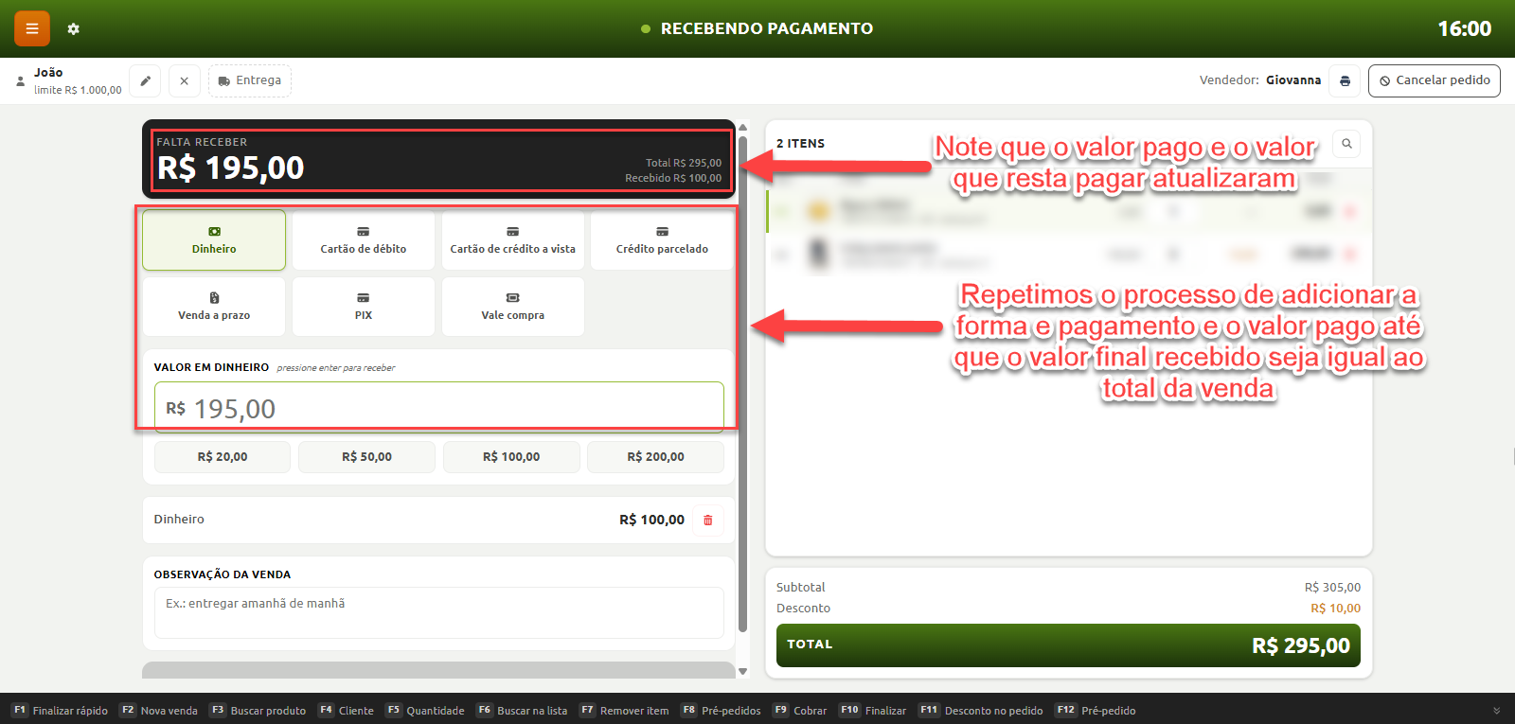Click scrollbar down arrow of payment panel
Image resolution: width=1515 pixels, height=724 pixels.
click(742, 671)
